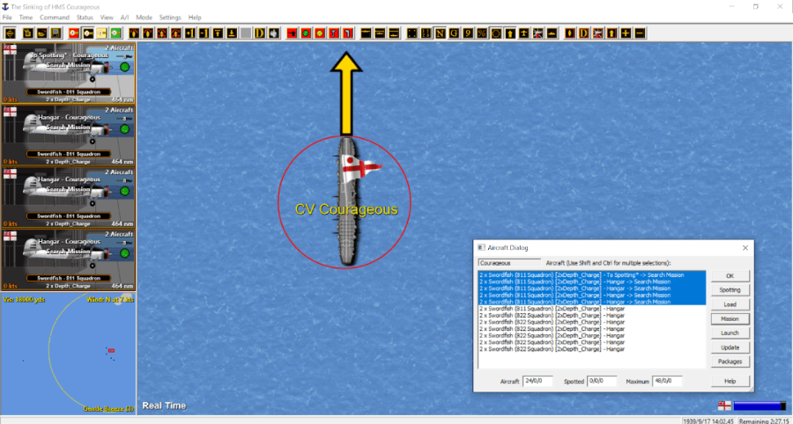Screen dimensions: 793x424
Task: Click the minus toolbar icon
Action: pos(640,33)
